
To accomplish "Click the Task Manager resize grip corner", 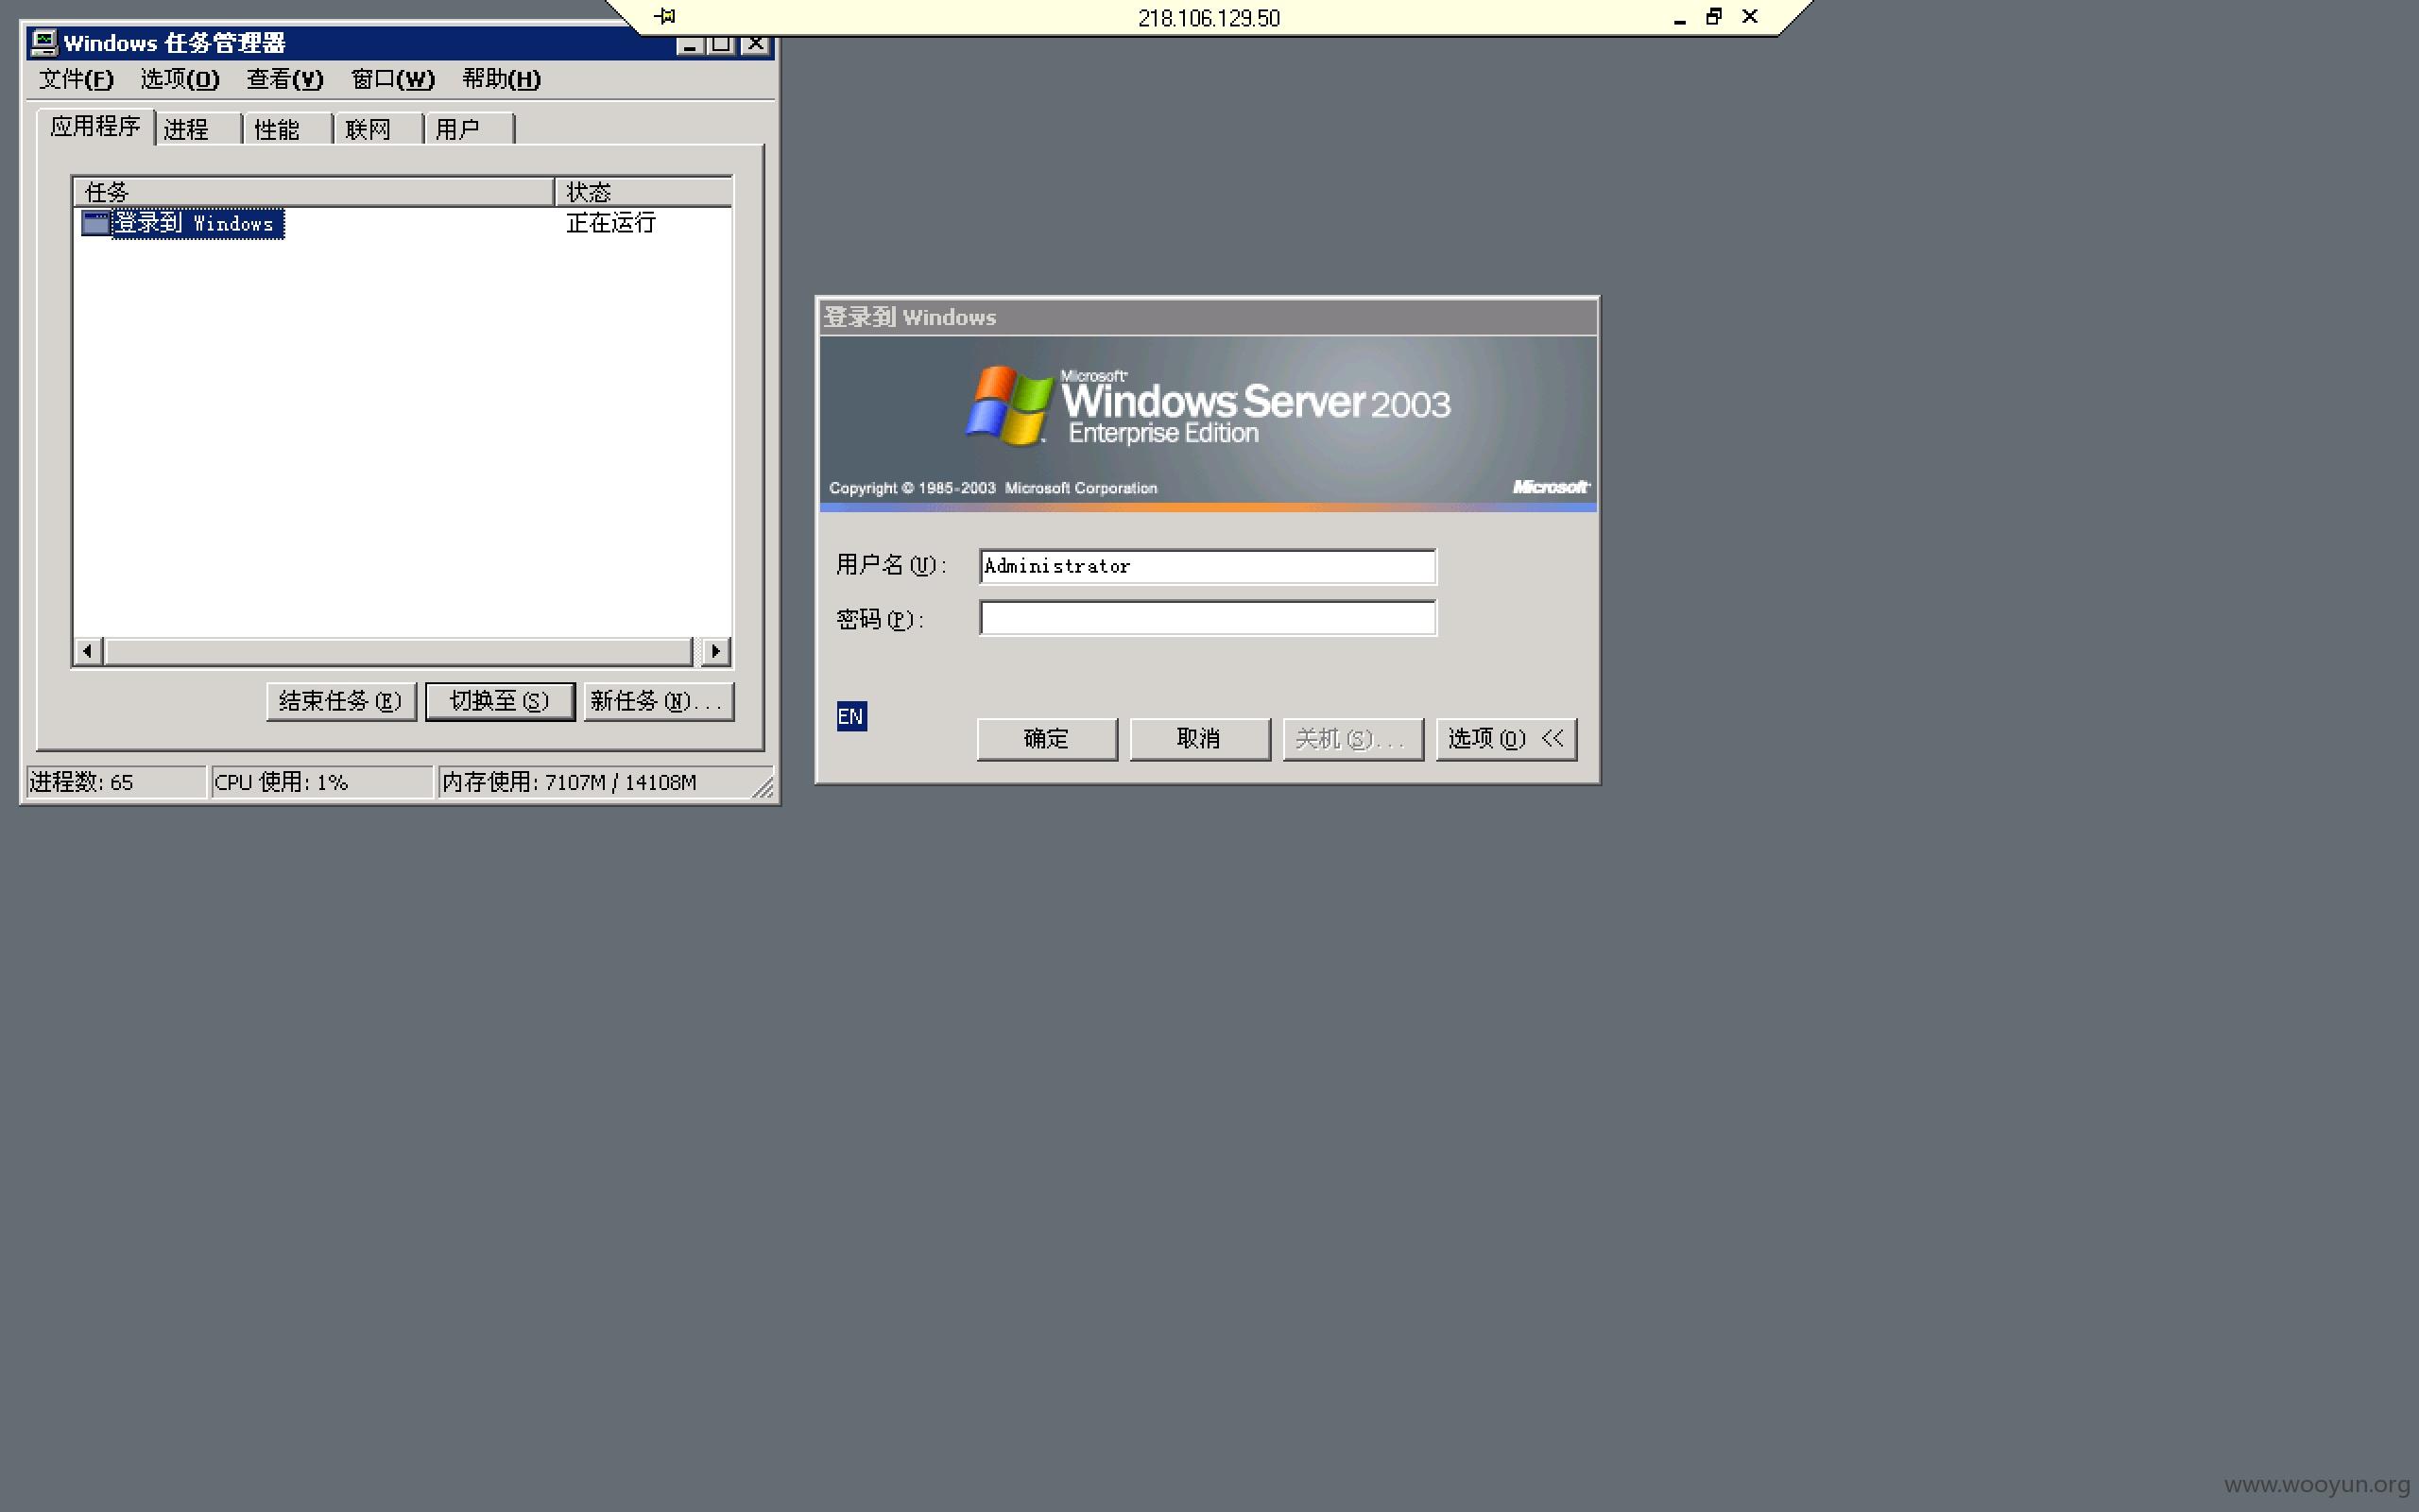I will coord(763,788).
